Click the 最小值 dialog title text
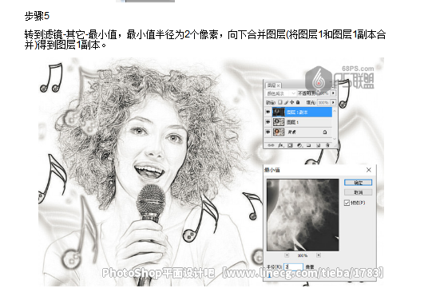 pos(271,170)
